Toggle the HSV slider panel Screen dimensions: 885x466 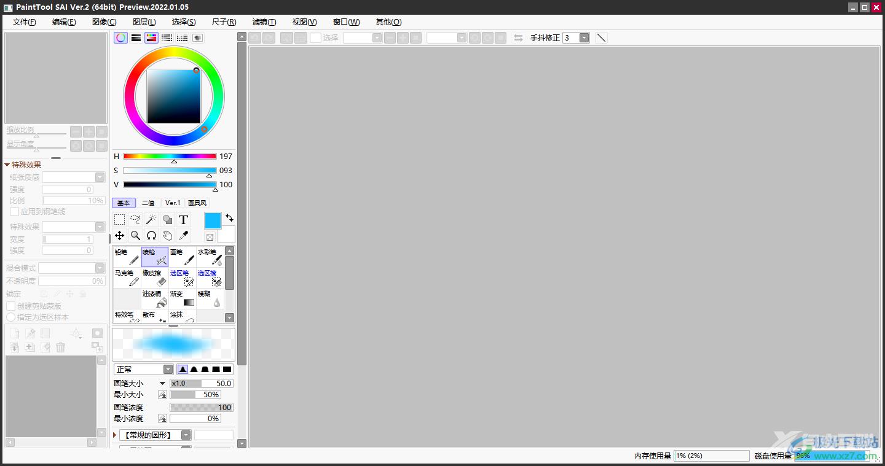tap(151, 37)
